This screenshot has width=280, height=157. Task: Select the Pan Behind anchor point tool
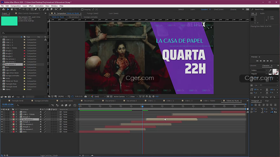pyautogui.click(x=27, y=9)
